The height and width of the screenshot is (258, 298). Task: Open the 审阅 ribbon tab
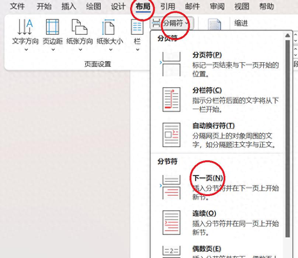pos(217,7)
